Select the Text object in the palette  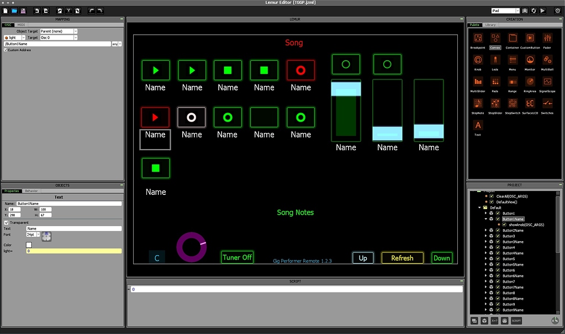(x=478, y=125)
